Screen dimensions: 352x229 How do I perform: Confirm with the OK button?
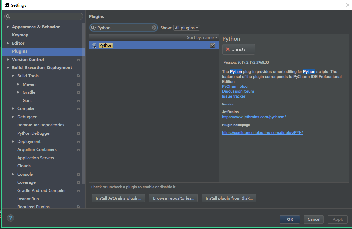click(290, 219)
